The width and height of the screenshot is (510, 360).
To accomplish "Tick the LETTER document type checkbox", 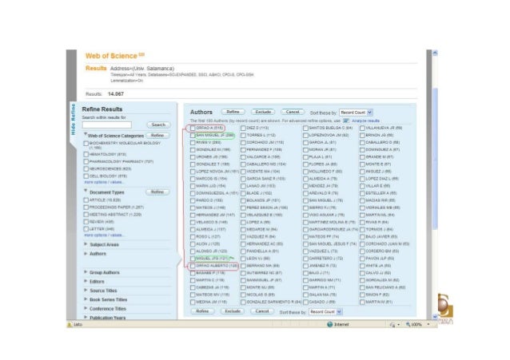I will click(x=86, y=229).
